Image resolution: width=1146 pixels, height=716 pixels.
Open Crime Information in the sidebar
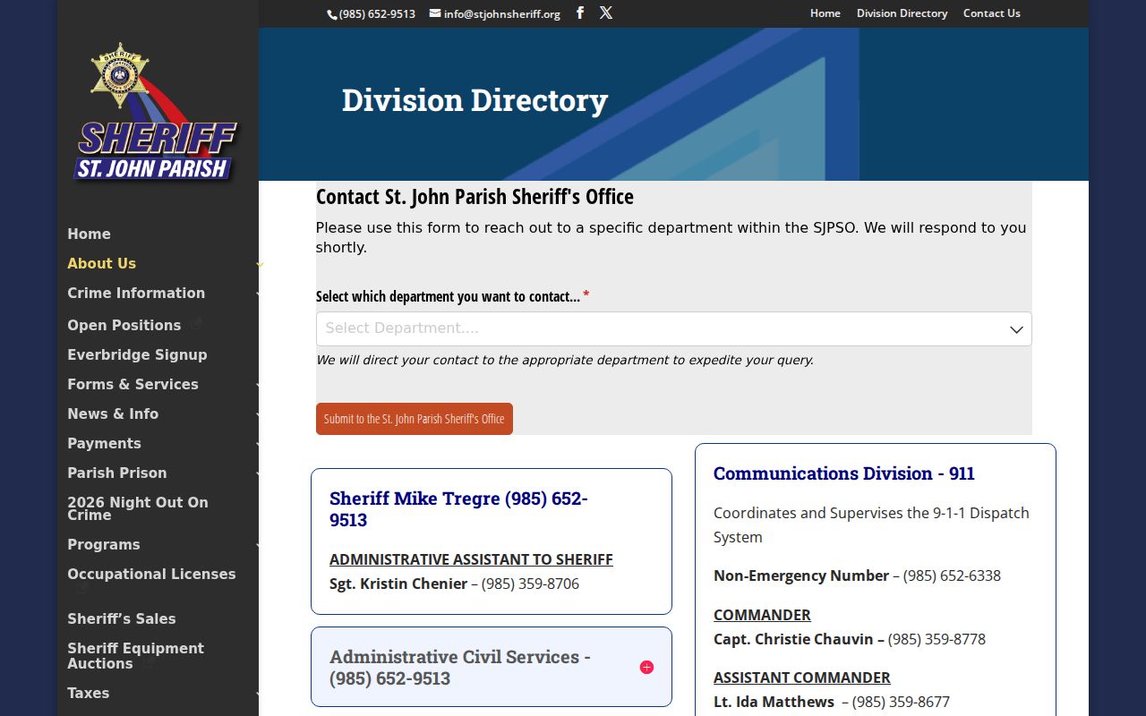[x=136, y=294]
